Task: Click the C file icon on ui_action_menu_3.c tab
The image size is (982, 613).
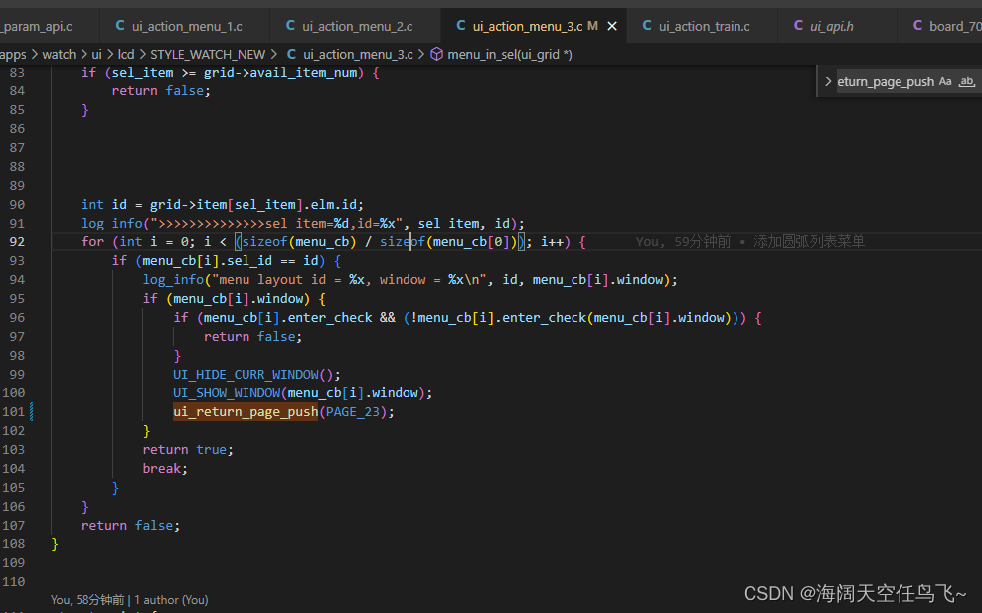Action: (x=461, y=26)
